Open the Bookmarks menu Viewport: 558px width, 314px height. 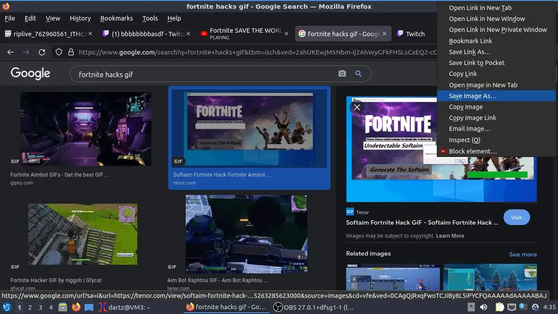[x=116, y=18]
